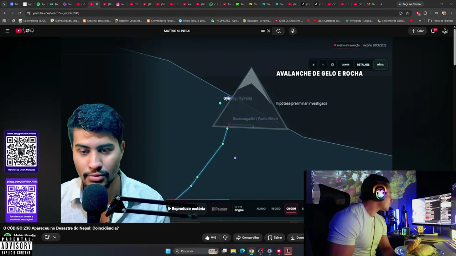Select the REGIÃO view tab

tap(276, 209)
